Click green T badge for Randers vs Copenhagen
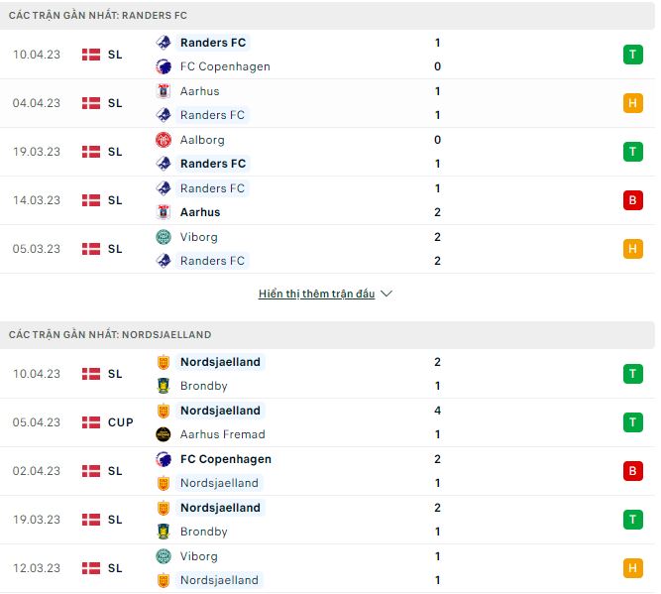This screenshot has width=661, height=594. (632, 55)
